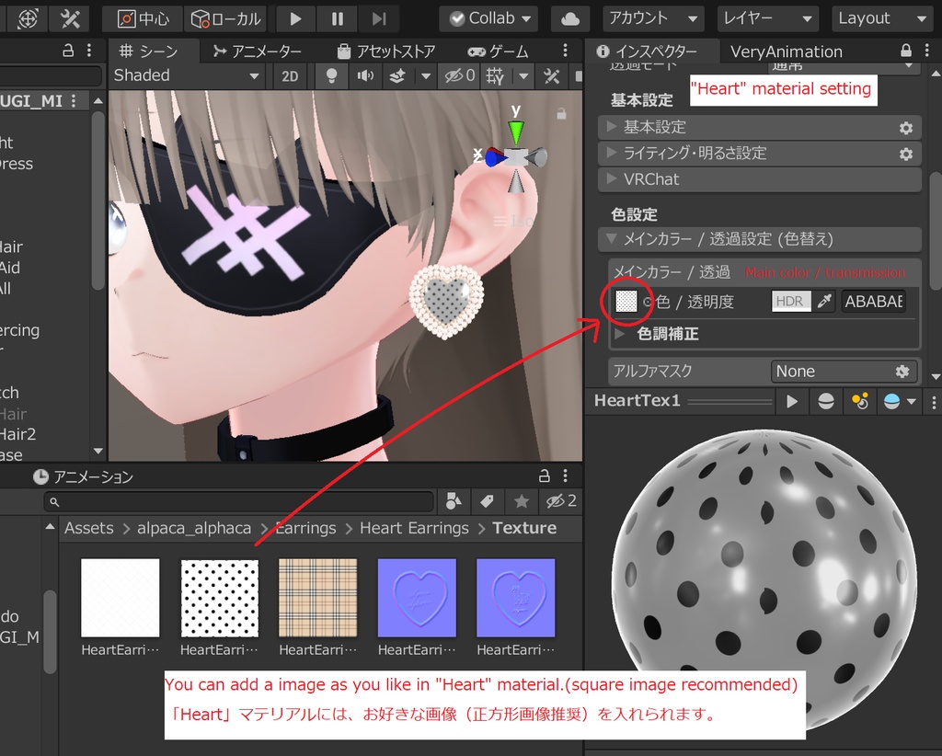The height and width of the screenshot is (756, 942).
Task: Open the cloud services icon
Action: [569, 19]
